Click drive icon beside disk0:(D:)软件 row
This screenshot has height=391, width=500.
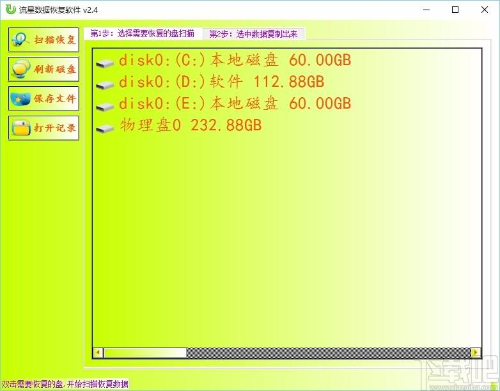click(x=105, y=85)
